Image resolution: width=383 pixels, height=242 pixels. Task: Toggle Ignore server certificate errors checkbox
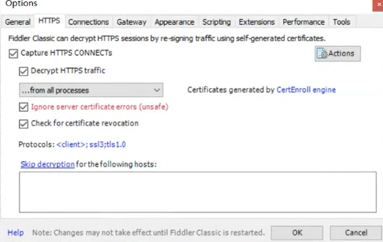click(x=23, y=107)
